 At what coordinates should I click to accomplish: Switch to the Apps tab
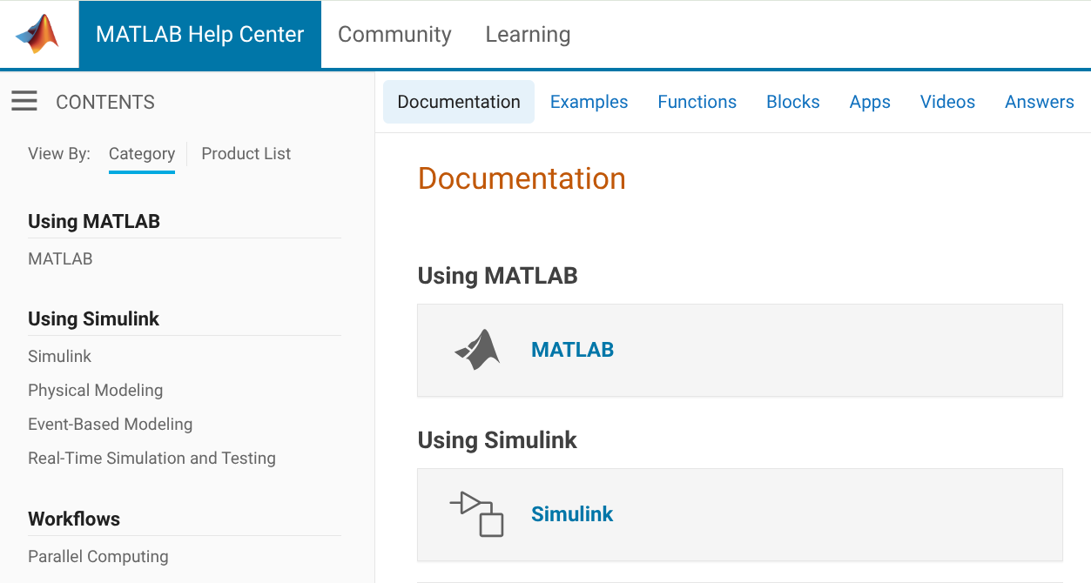pyautogui.click(x=870, y=102)
